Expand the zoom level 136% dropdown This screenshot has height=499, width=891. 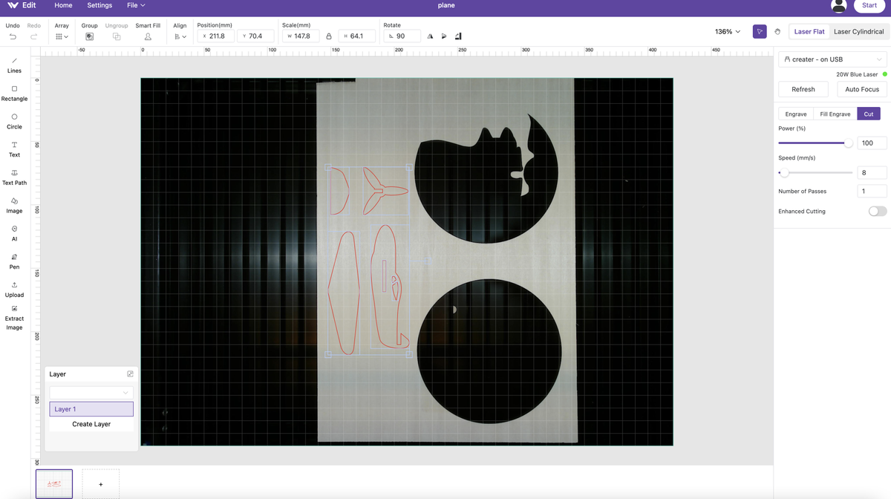(728, 32)
